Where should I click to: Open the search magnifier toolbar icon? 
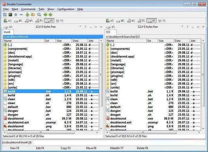point(39,15)
